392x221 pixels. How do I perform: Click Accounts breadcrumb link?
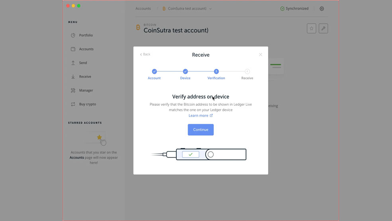click(x=143, y=8)
